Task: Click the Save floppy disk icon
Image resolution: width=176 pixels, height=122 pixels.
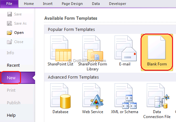Action: pos(10,14)
